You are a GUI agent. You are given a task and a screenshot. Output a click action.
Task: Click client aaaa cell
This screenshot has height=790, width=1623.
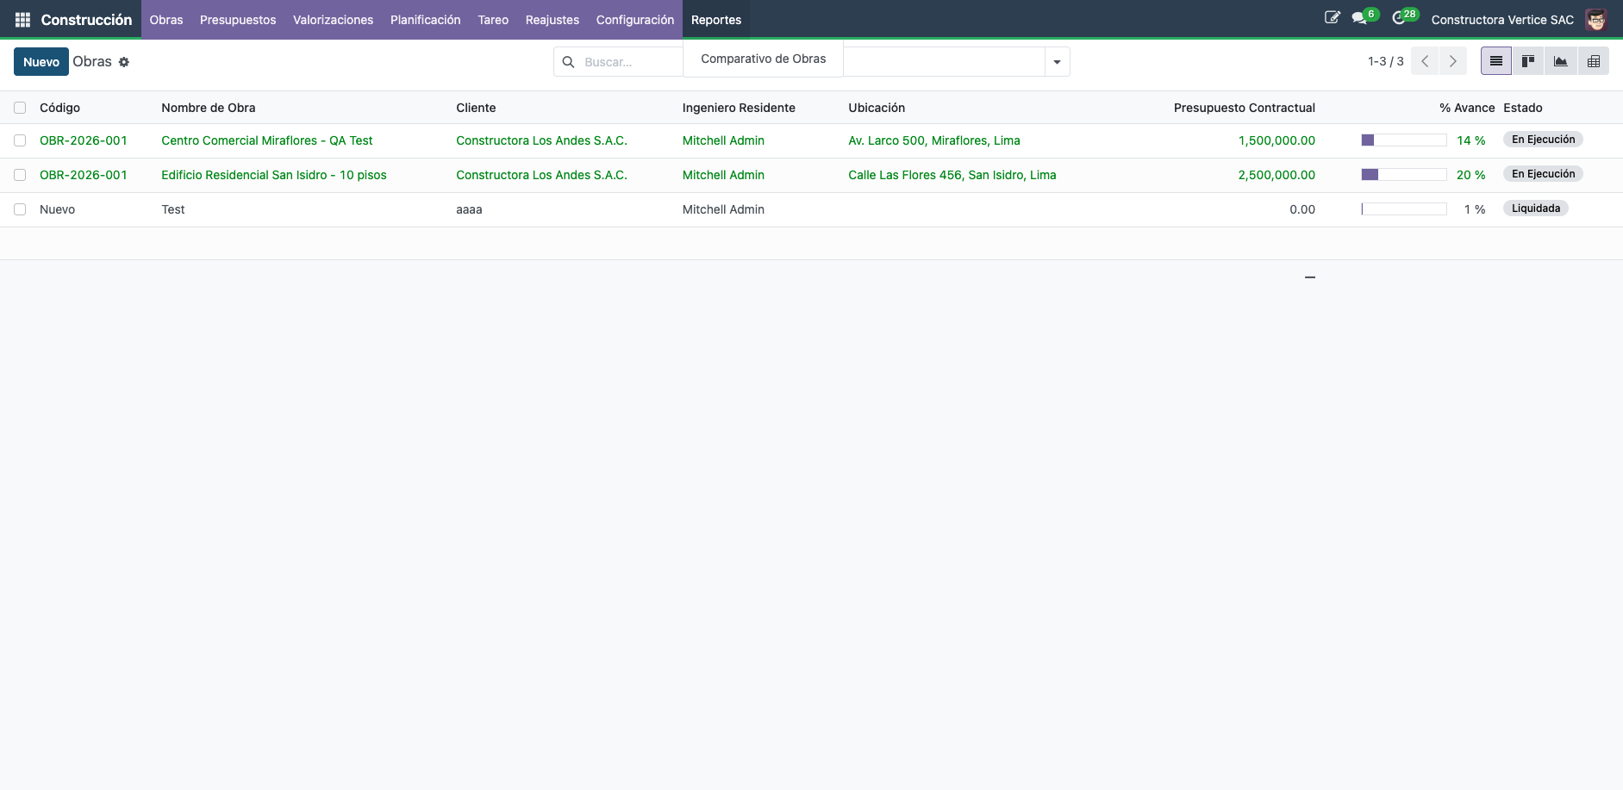coord(469,209)
